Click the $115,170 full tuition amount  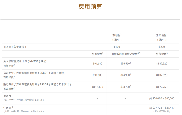pyautogui.click(x=98, y=87)
